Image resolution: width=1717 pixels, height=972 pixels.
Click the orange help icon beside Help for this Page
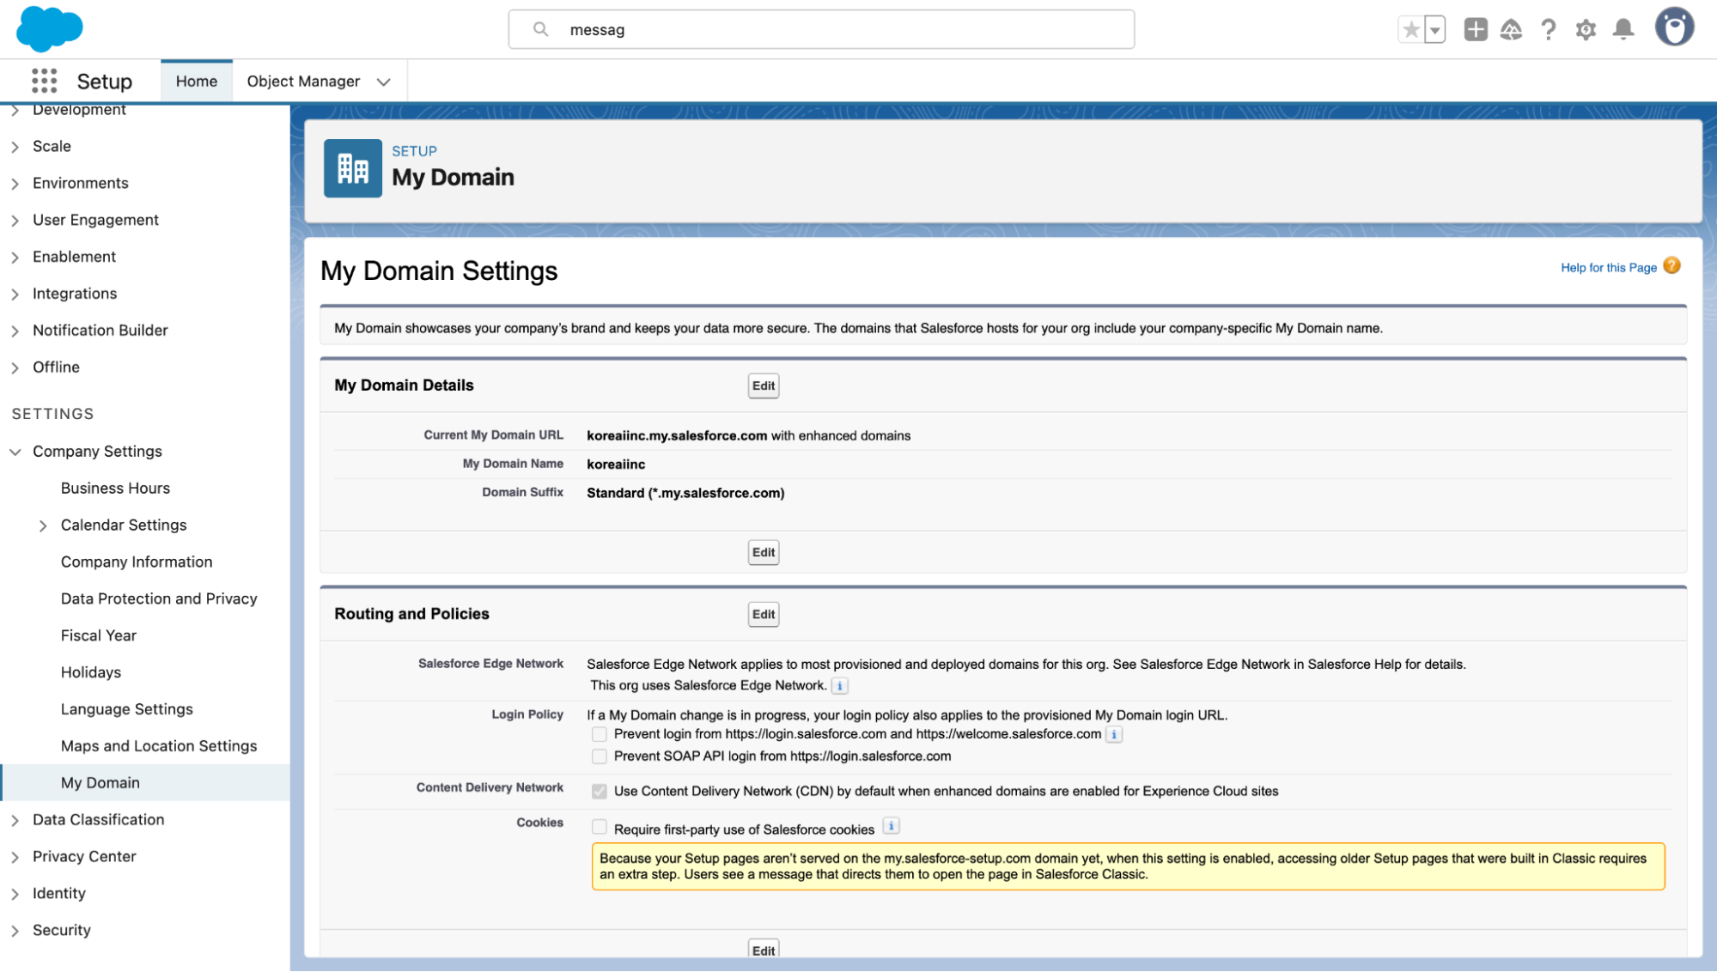(1671, 265)
